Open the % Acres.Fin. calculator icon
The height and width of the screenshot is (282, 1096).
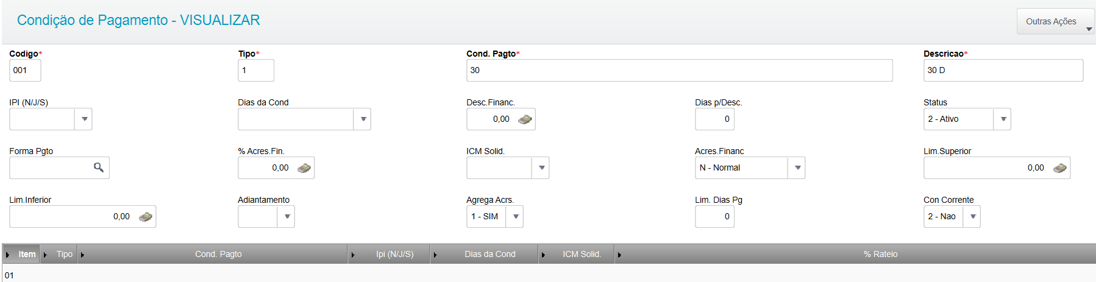304,168
